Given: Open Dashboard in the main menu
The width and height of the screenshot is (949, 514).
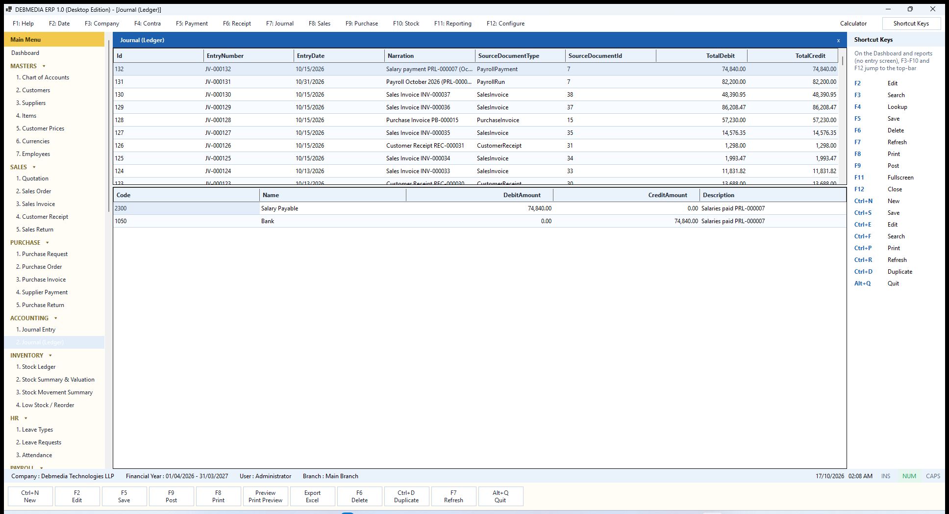Looking at the screenshot, I should pos(25,53).
